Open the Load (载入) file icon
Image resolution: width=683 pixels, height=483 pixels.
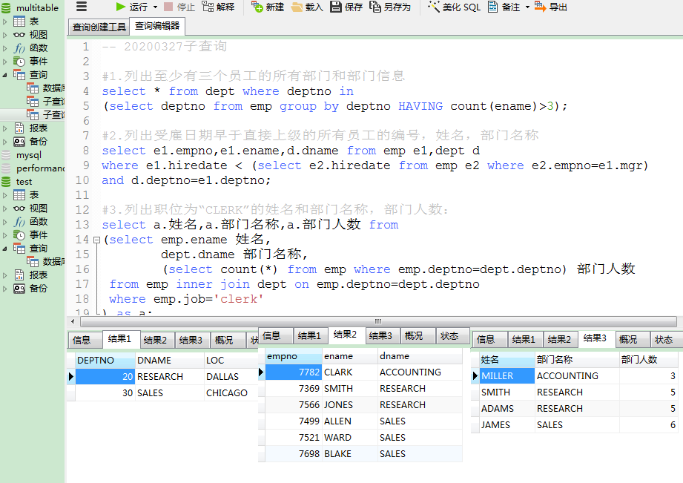click(x=297, y=7)
